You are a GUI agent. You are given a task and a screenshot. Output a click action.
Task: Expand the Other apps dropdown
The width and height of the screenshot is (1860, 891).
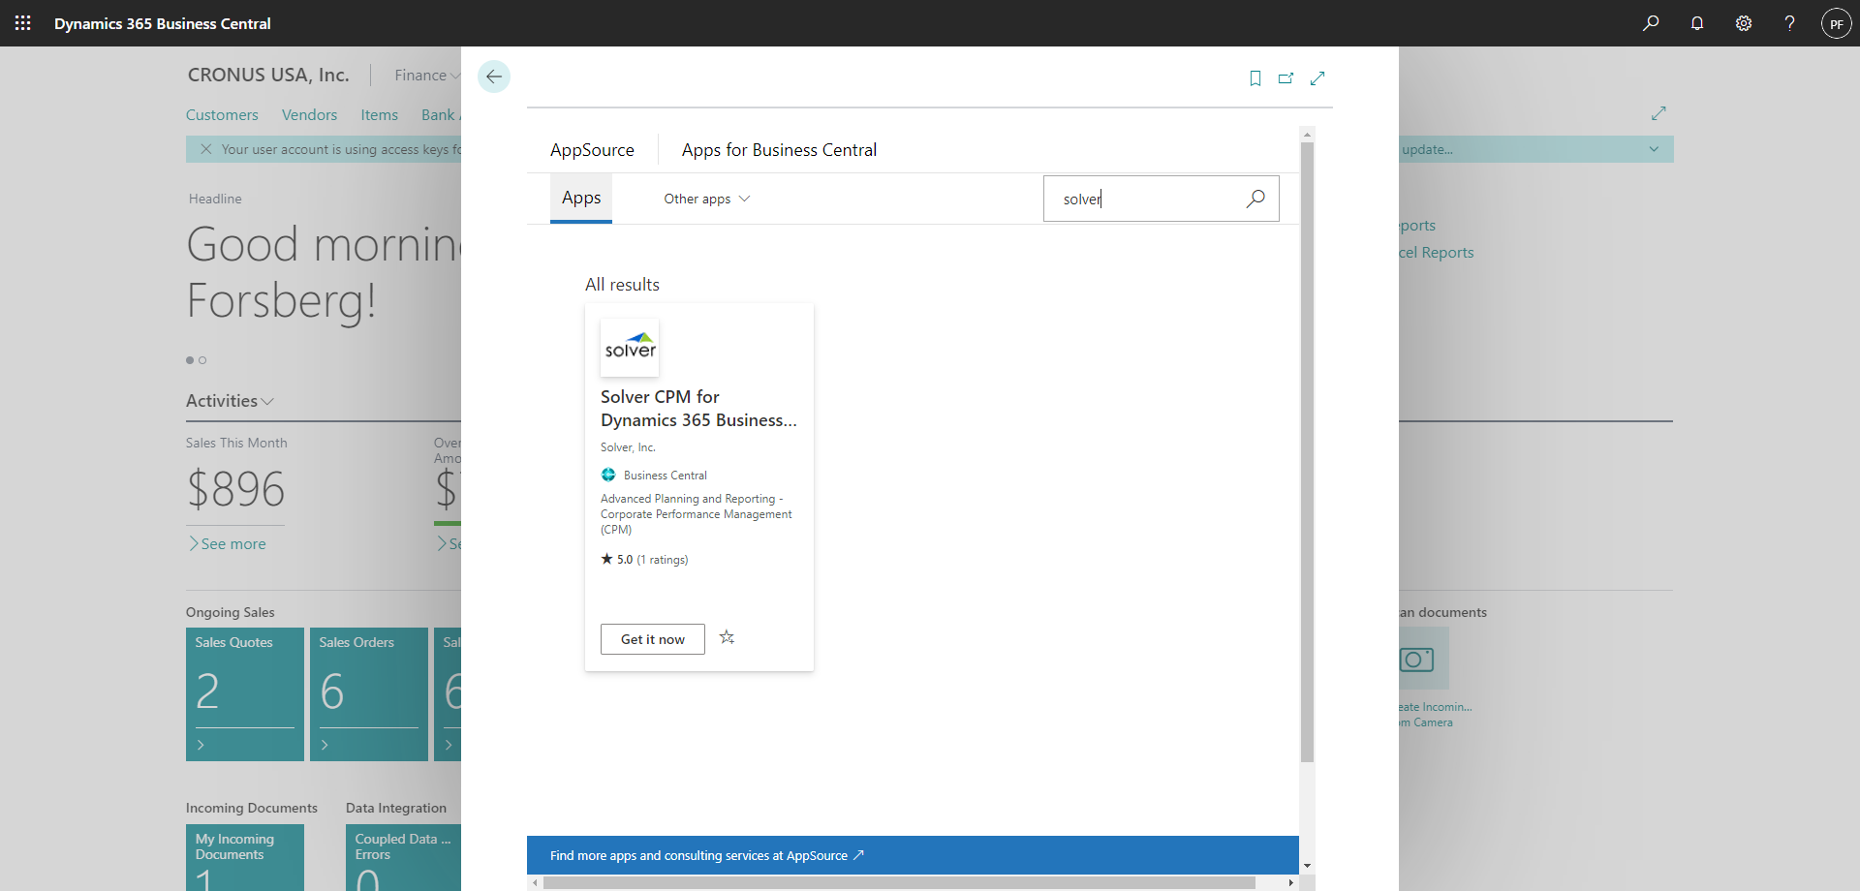706,199
